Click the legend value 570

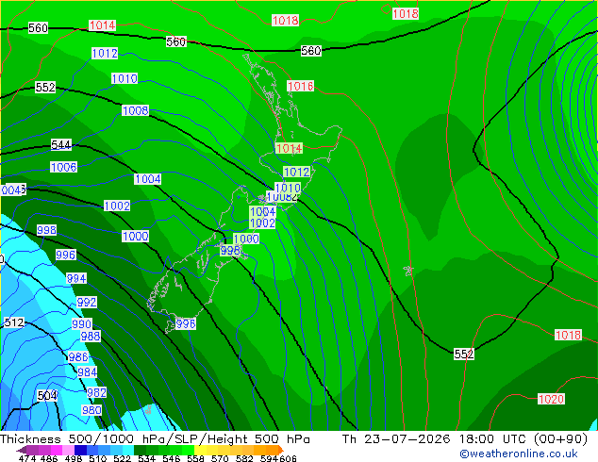pyautogui.click(x=220, y=458)
